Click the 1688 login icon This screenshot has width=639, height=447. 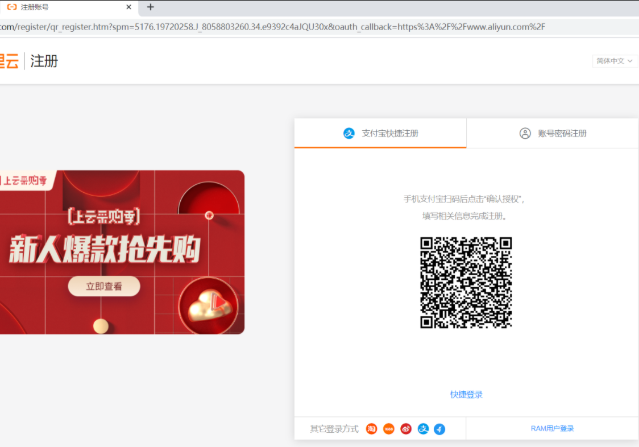pos(389,429)
